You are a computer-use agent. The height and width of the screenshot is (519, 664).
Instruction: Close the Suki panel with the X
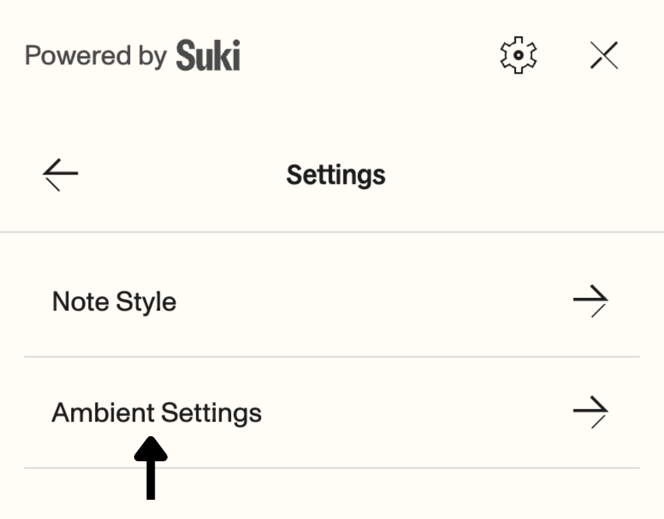click(x=604, y=55)
